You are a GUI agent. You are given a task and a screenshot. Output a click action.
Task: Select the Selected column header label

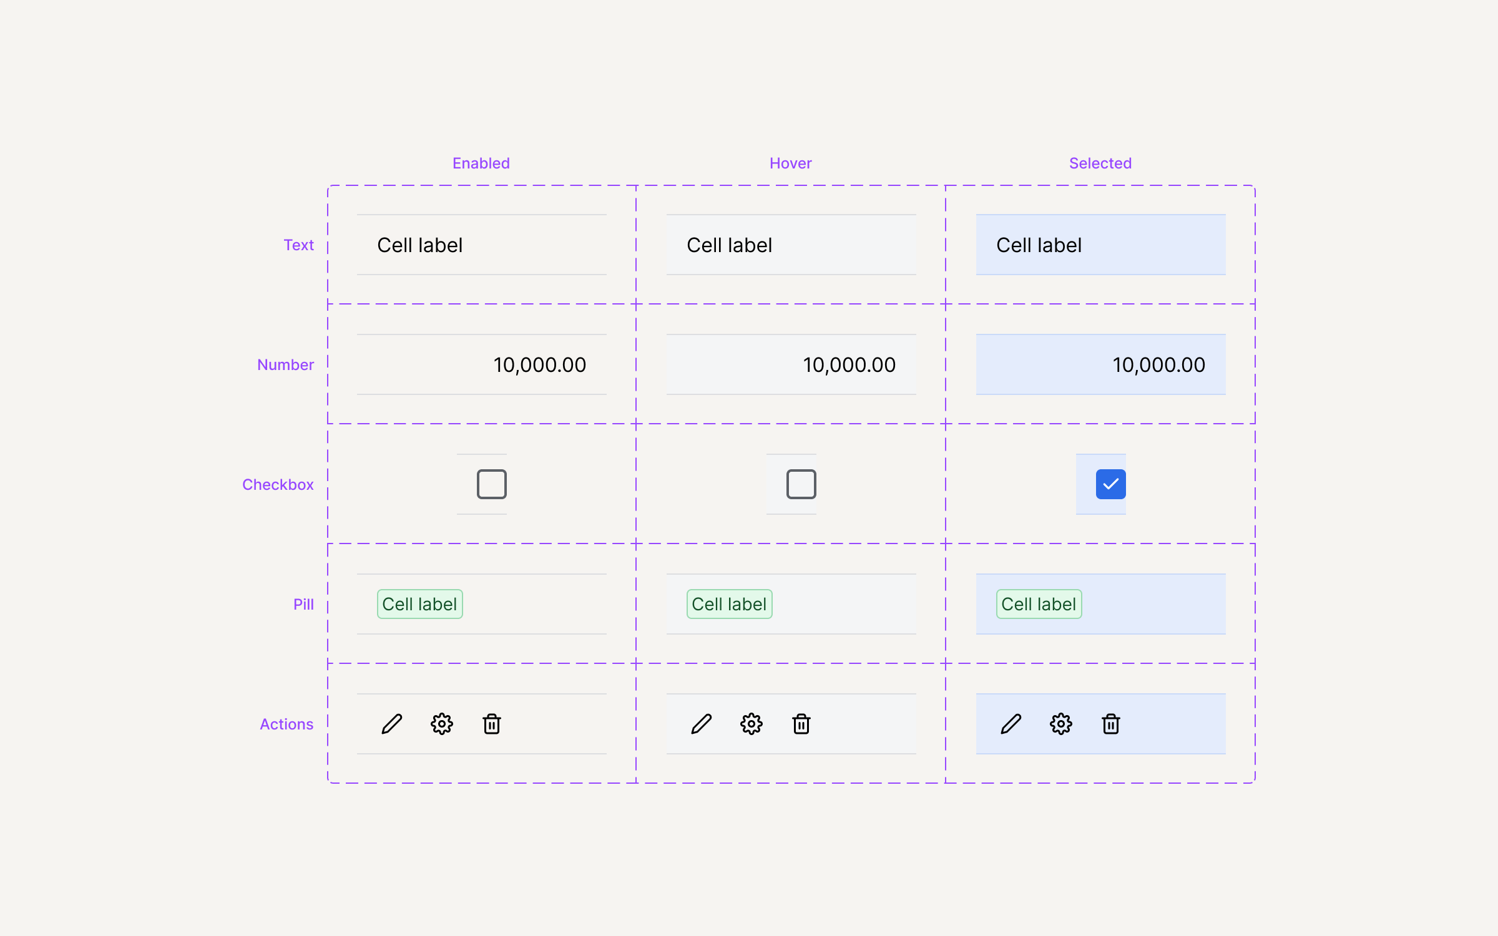[1100, 163]
